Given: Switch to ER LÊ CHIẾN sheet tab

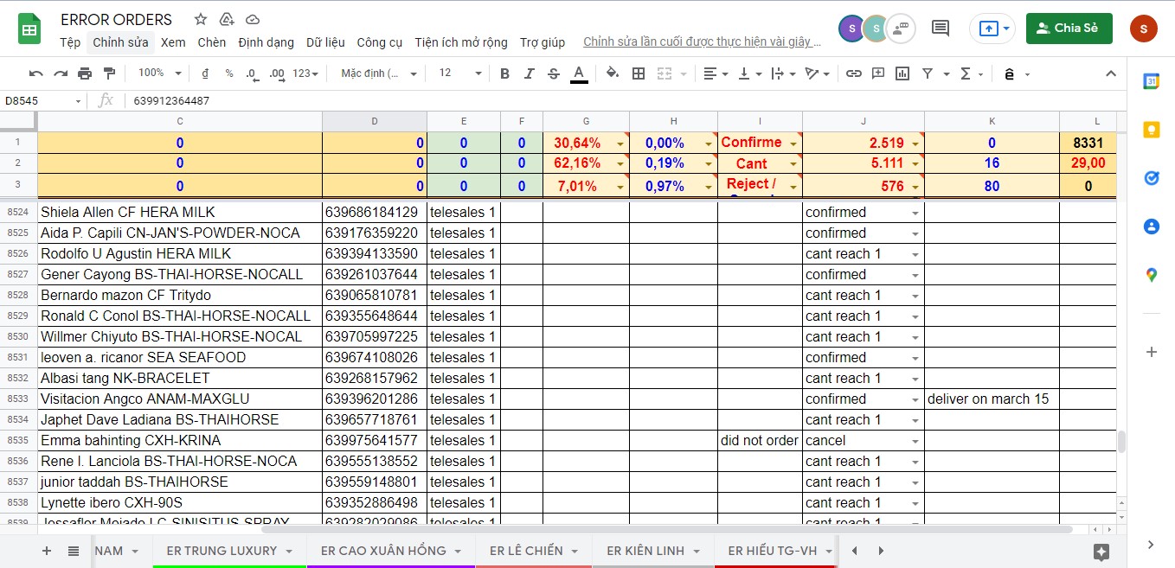Looking at the screenshot, I should (x=534, y=551).
